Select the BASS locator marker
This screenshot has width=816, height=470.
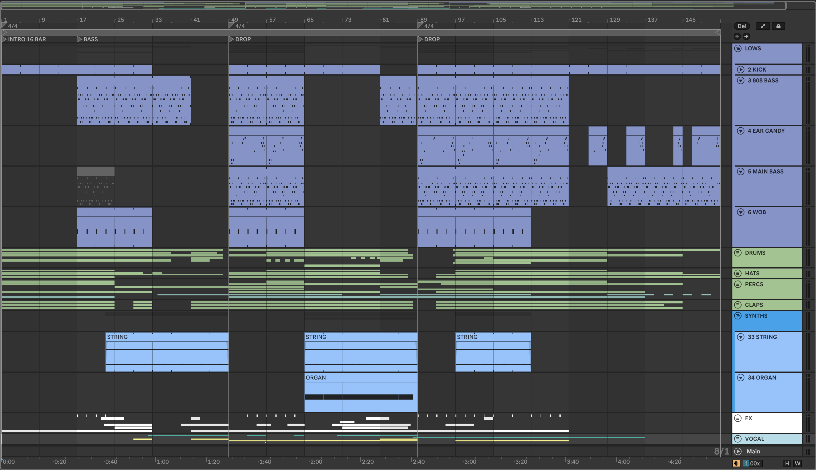(88, 39)
